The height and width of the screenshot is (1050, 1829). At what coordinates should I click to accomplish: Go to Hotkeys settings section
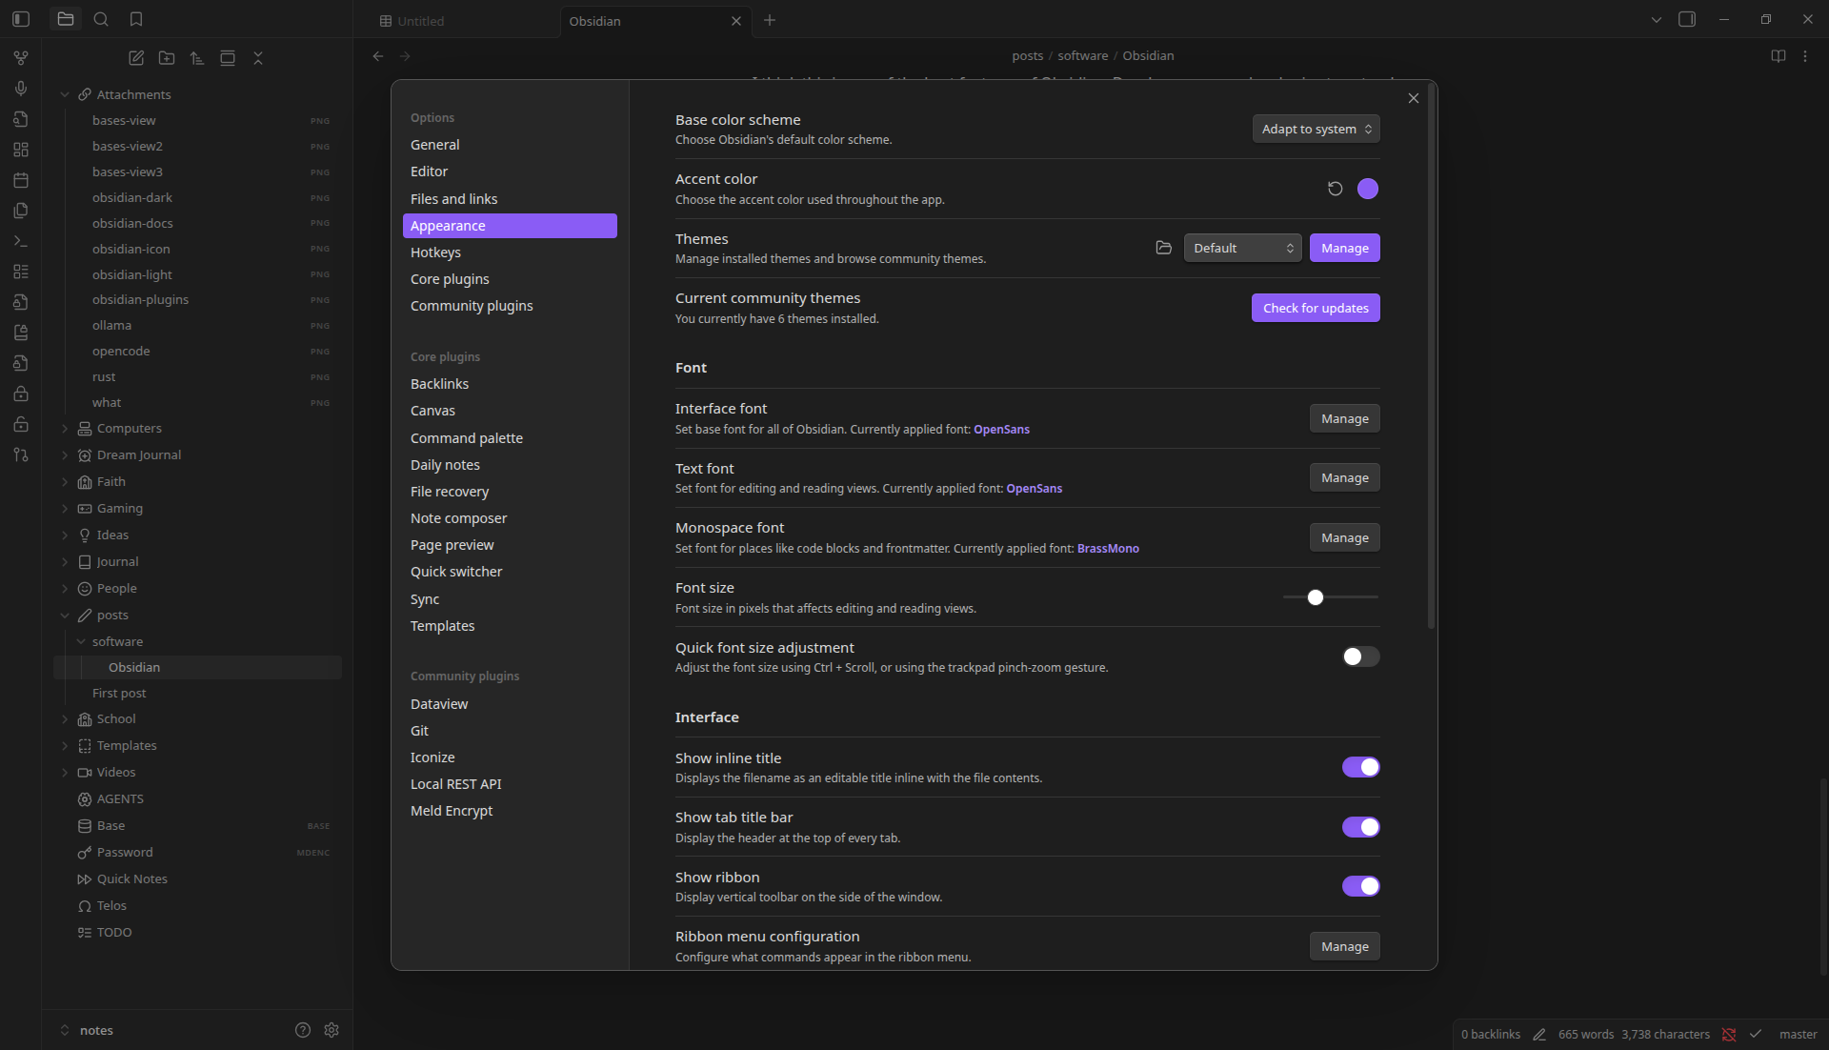[x=435, y=252]
